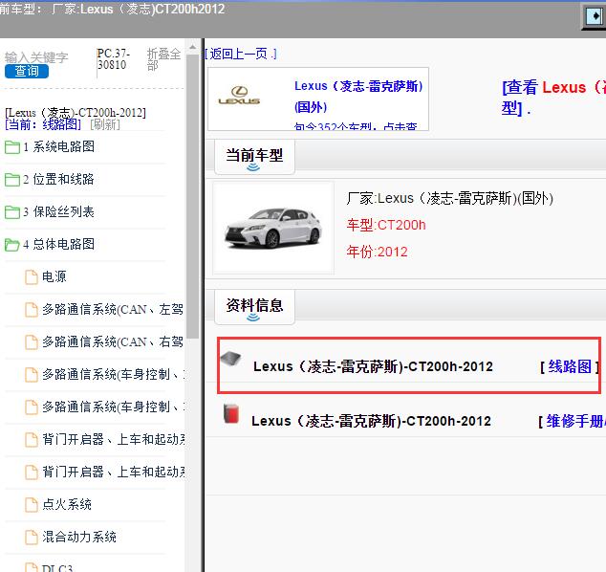Open the 维修手册 link for CT200h-2012

tap(575, 421)
